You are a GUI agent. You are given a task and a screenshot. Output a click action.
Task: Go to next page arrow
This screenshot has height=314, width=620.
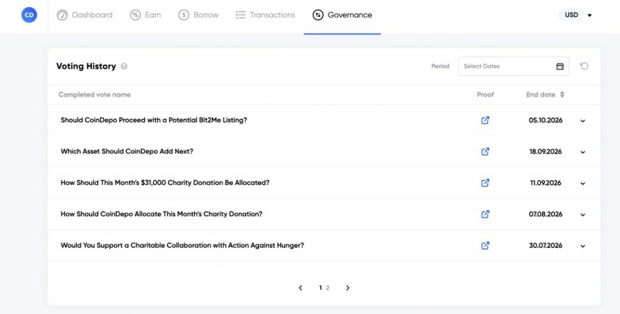[x=348, y=288]
